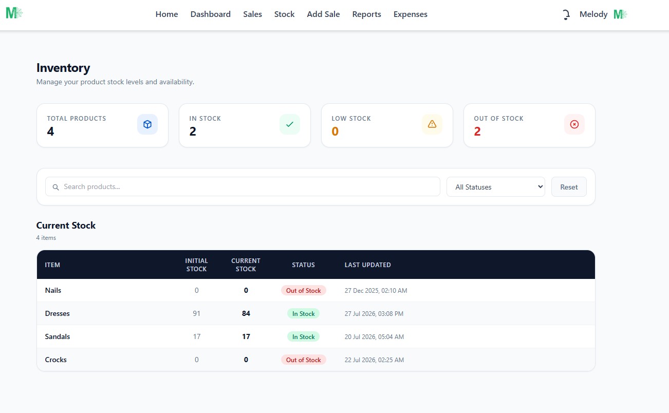The width and height of the screenshot is (669, 413).
Task: Click the warning triangle icon in Low Stock card
Action: pos(432,124)
